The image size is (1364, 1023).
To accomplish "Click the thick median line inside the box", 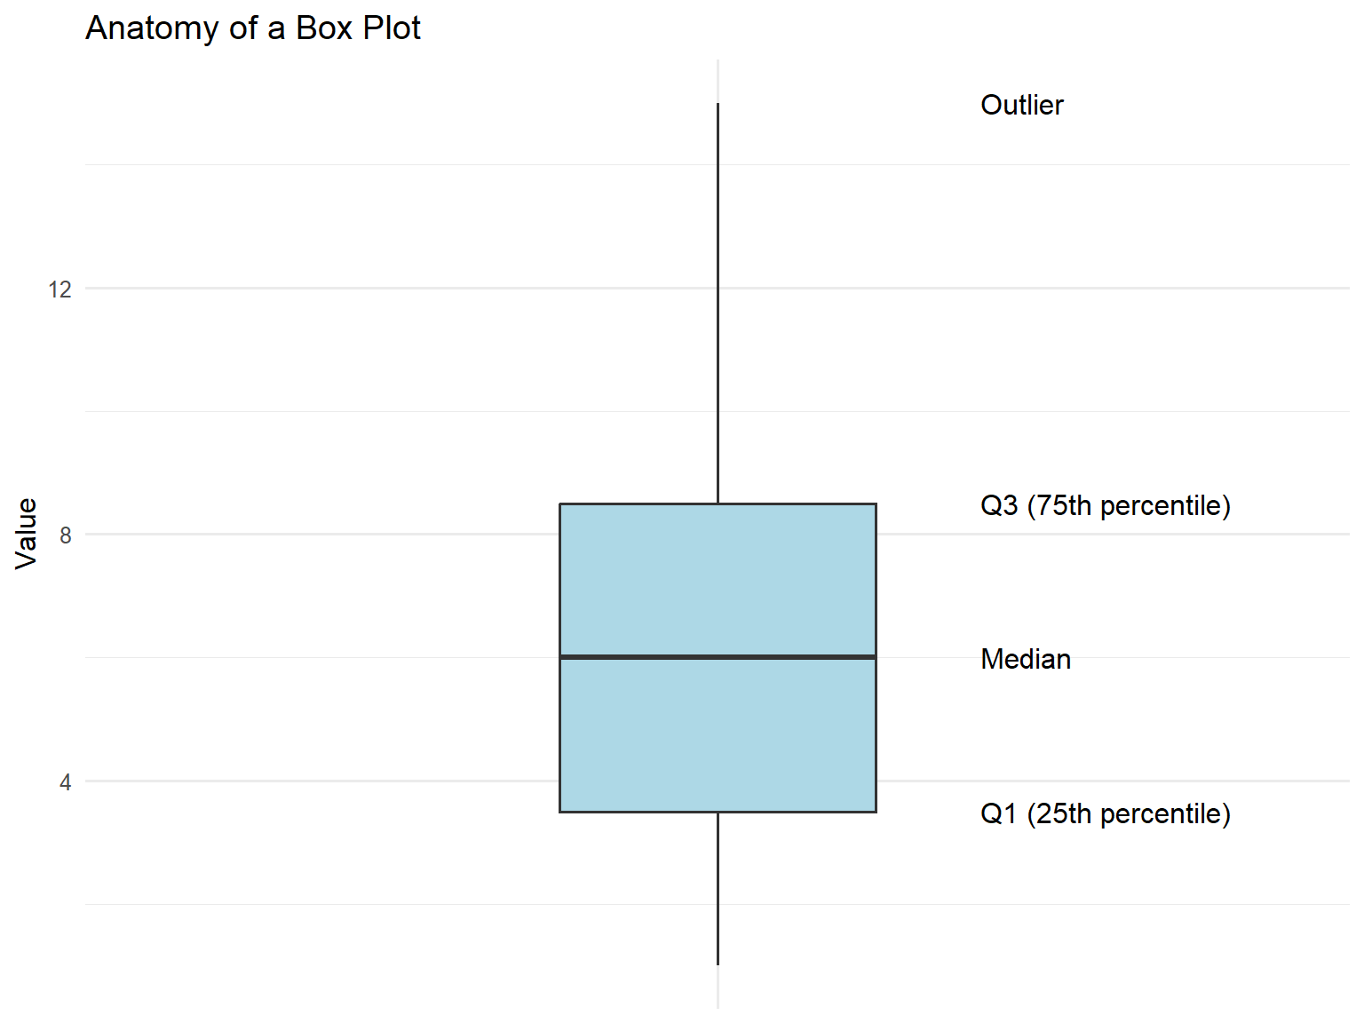I will point(718,657).
